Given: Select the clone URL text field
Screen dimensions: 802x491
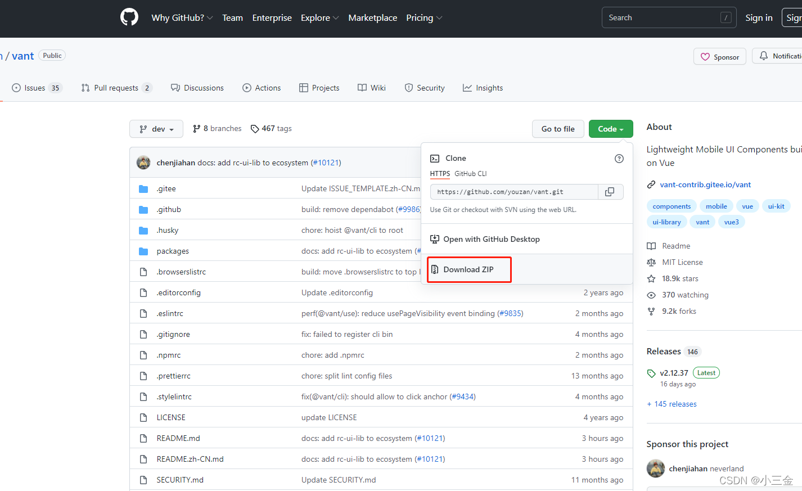Looking at the screenshot, I should pyautogui.click(x=514, y=192).
